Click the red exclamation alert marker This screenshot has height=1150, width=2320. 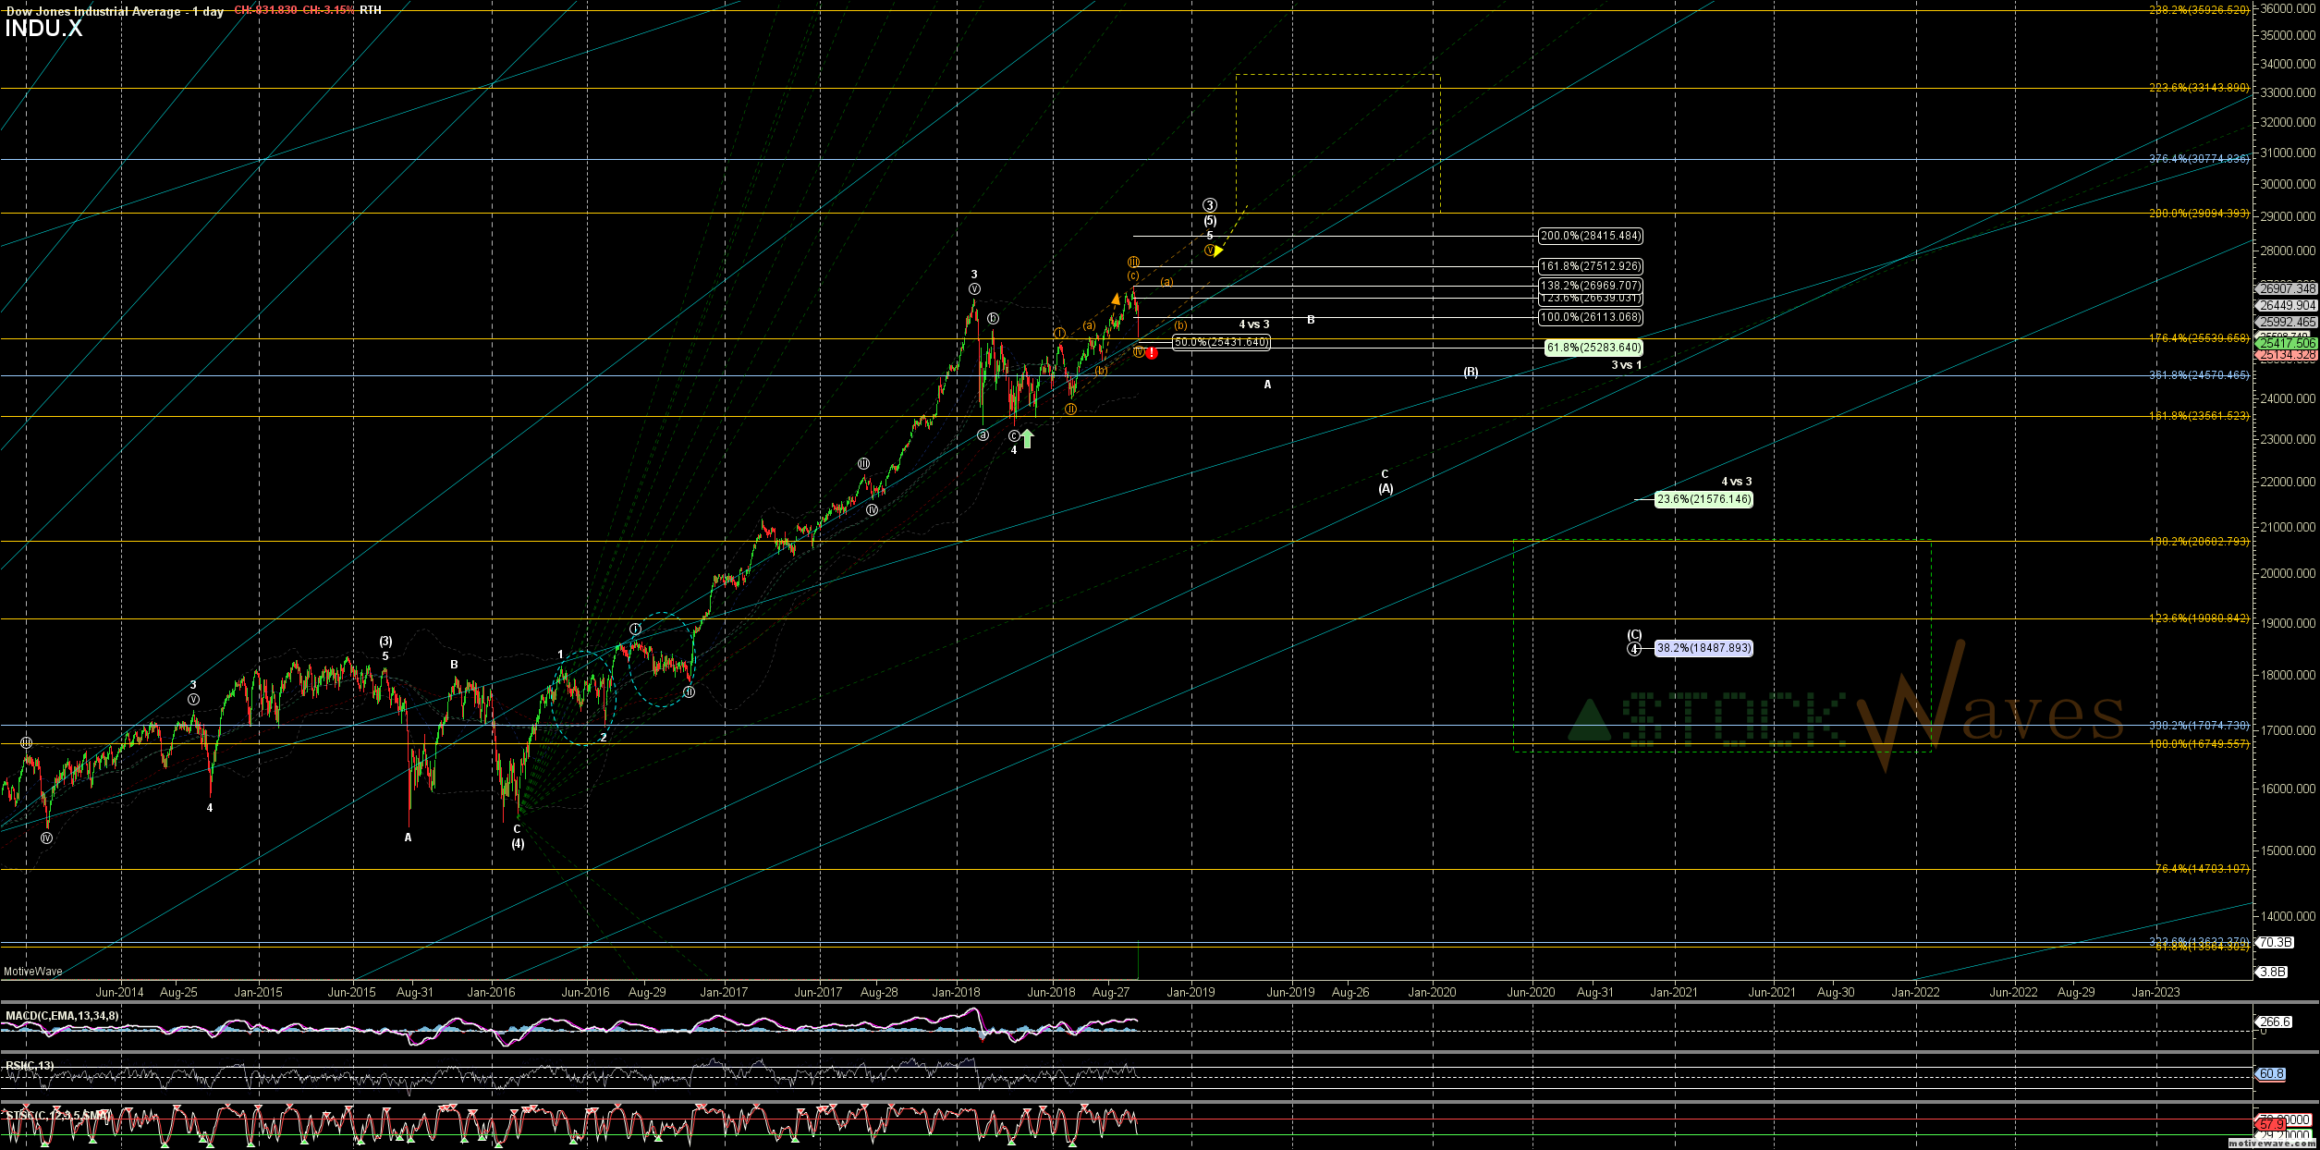tap(1151, 352)
